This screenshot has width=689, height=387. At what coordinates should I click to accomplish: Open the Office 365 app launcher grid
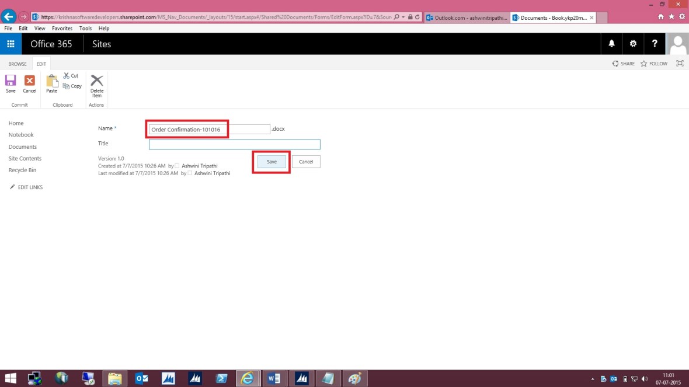(11, 44)
